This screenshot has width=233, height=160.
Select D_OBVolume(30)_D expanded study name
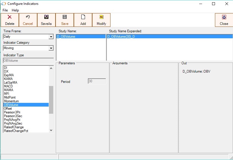tap(121, 37)
